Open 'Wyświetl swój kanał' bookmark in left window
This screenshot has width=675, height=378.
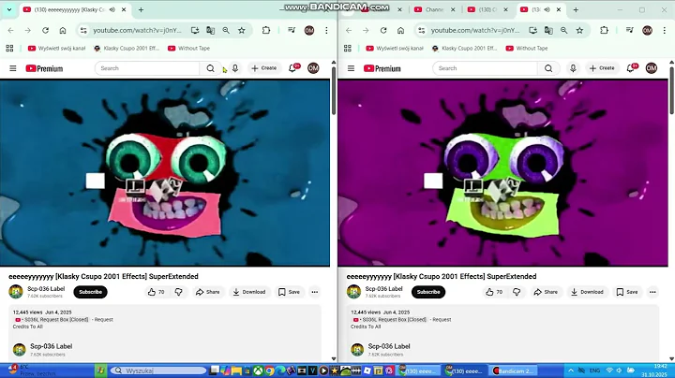pyautogui.click(x=57, y=48)
